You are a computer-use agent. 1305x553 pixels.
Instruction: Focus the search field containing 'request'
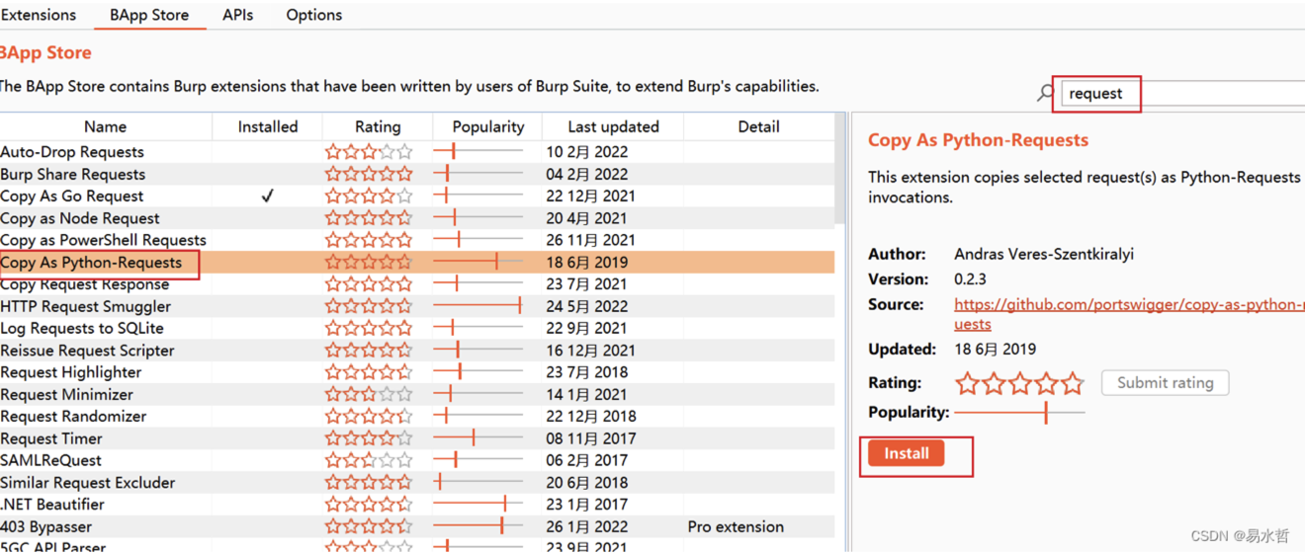pyautogui.click(x=1183, y=93)
